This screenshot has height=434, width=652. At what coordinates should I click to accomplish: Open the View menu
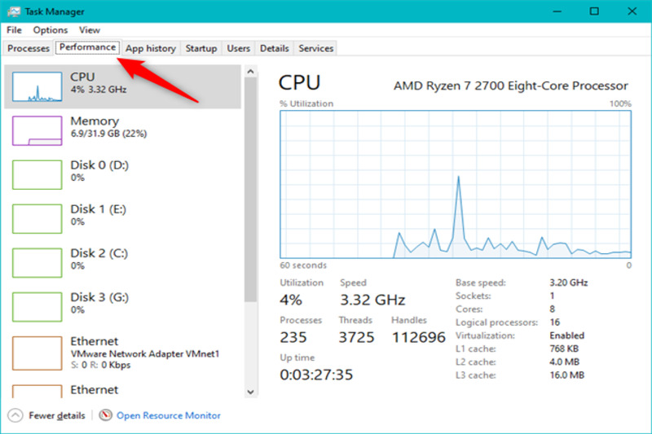pos(90,30)
